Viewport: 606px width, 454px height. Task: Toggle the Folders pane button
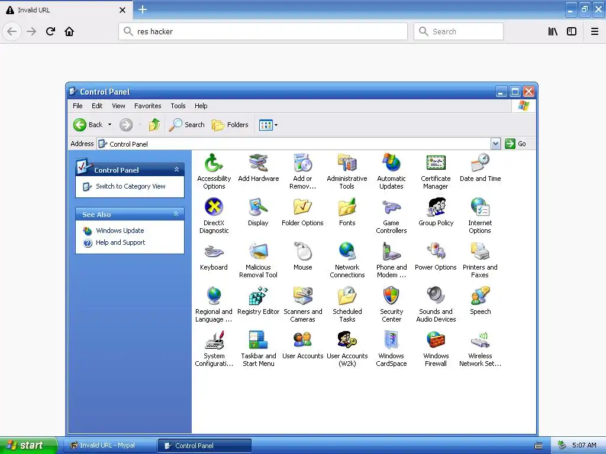(230, 125)
